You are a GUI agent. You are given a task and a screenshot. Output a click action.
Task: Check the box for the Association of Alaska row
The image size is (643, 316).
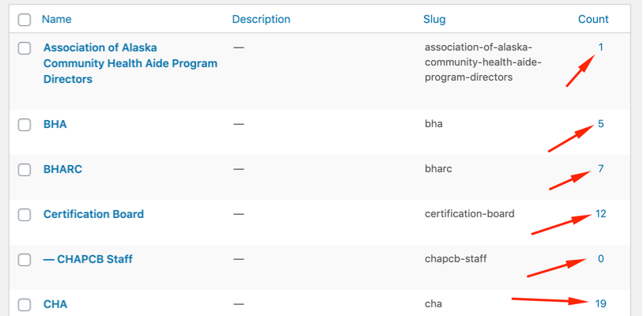pyautogui.click(x=24, y=48)
